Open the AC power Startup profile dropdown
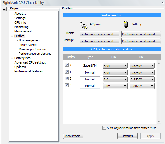Screen dimensions: 165x144 pos(99,41)
